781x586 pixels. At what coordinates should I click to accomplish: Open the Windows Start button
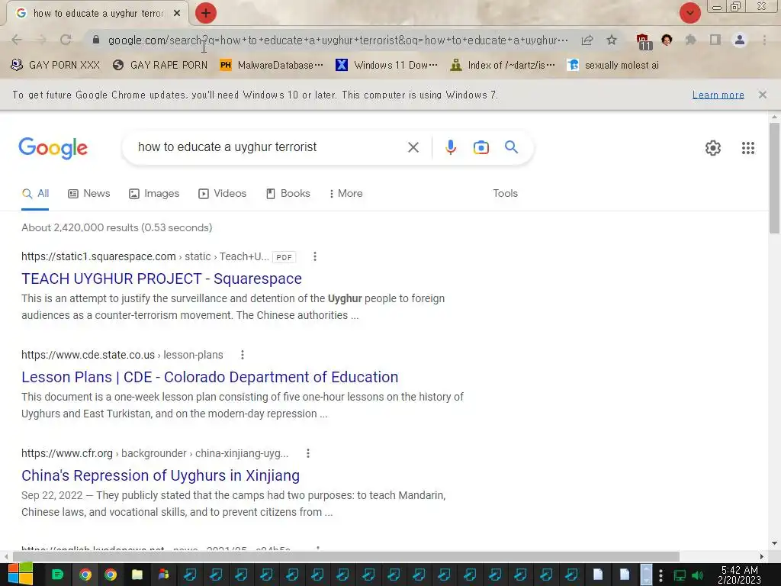click(x=20, y=575)
